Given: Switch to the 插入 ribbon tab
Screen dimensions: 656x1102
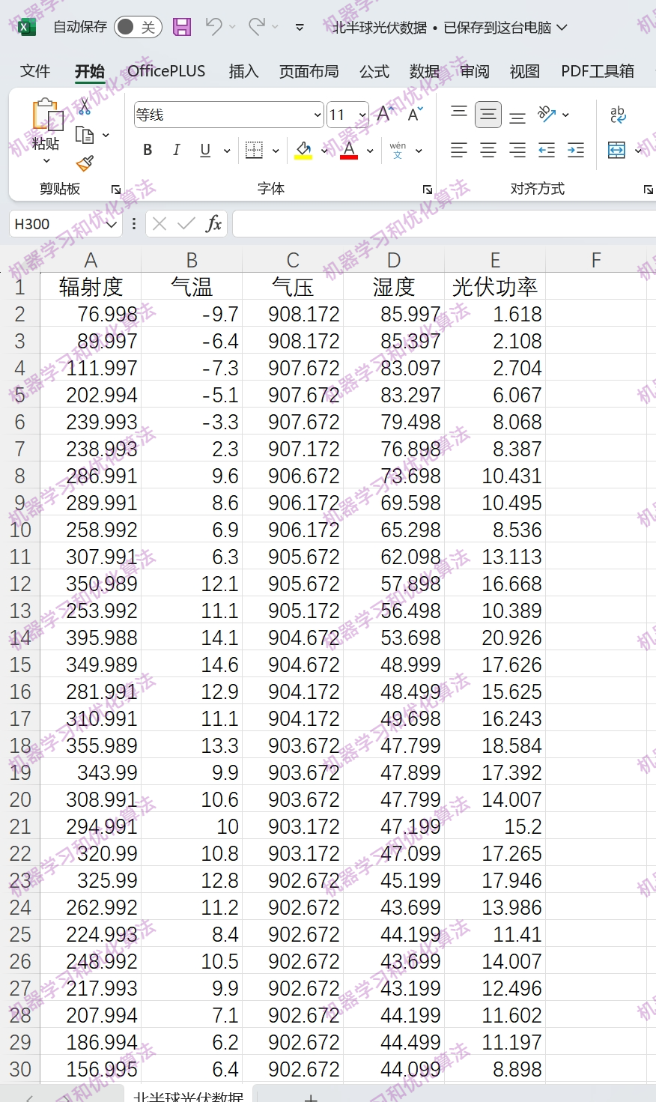Looking at the screenshot, I should pyautogui.click(x=243, y=71).
